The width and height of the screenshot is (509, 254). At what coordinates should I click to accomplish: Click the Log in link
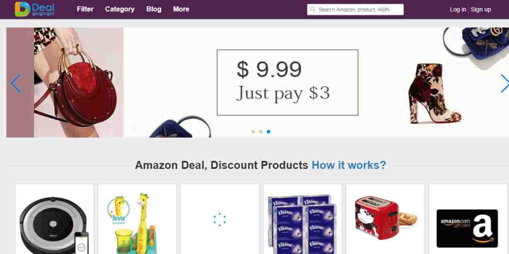[458, 9]
